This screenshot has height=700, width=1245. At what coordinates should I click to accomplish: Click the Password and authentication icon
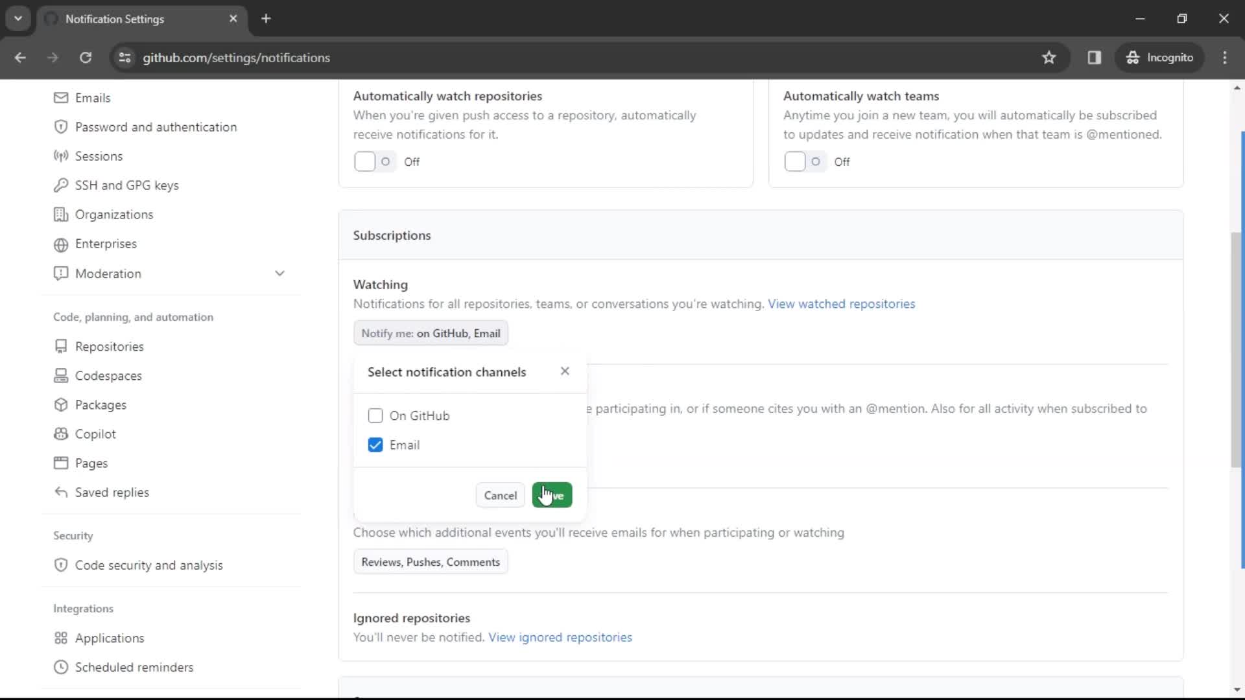coord(60,126)
